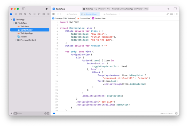Run the TodoApp project
Image resolution: width=188 pixels, height=127 pixels.
point(47,9)
